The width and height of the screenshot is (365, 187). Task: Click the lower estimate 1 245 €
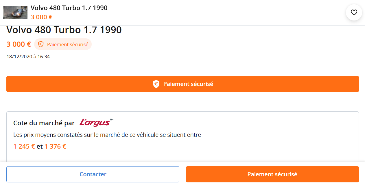pyautogui.click(x=24, y=146)
